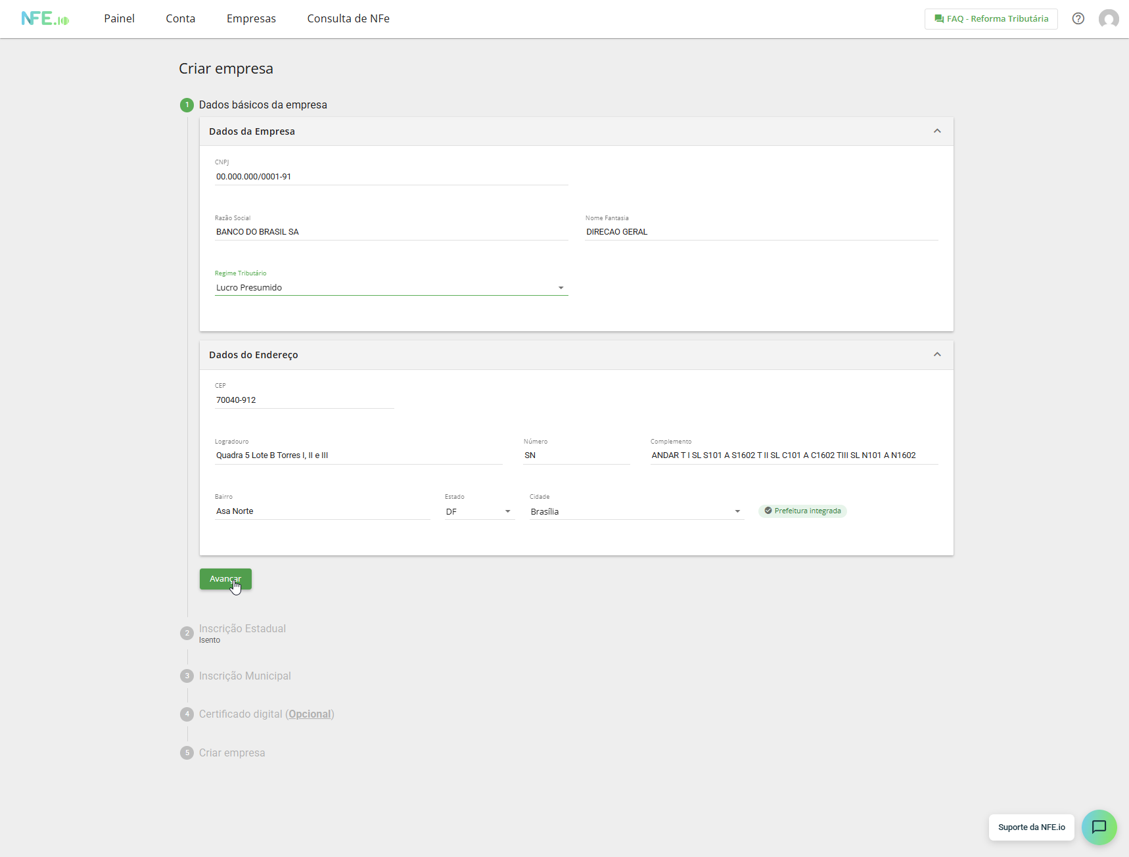Open the Empresas menu
The width and height of the screenshot is (1129, 857).
click(251, 18)
